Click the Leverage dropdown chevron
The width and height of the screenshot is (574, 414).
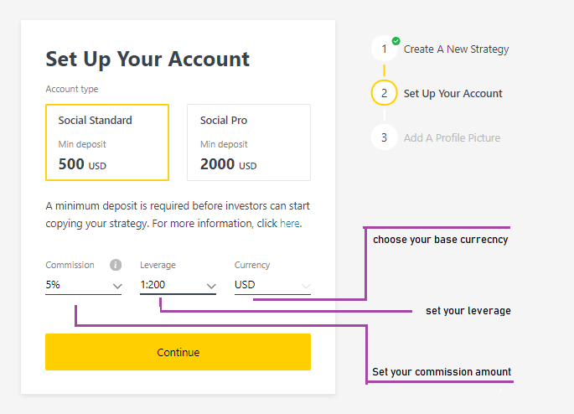[210, 286]
